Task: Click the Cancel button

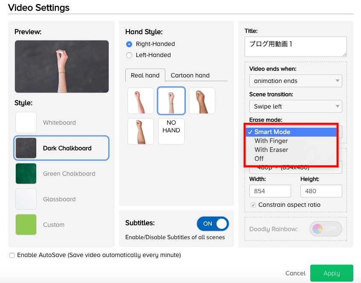Action: [295, 273]
